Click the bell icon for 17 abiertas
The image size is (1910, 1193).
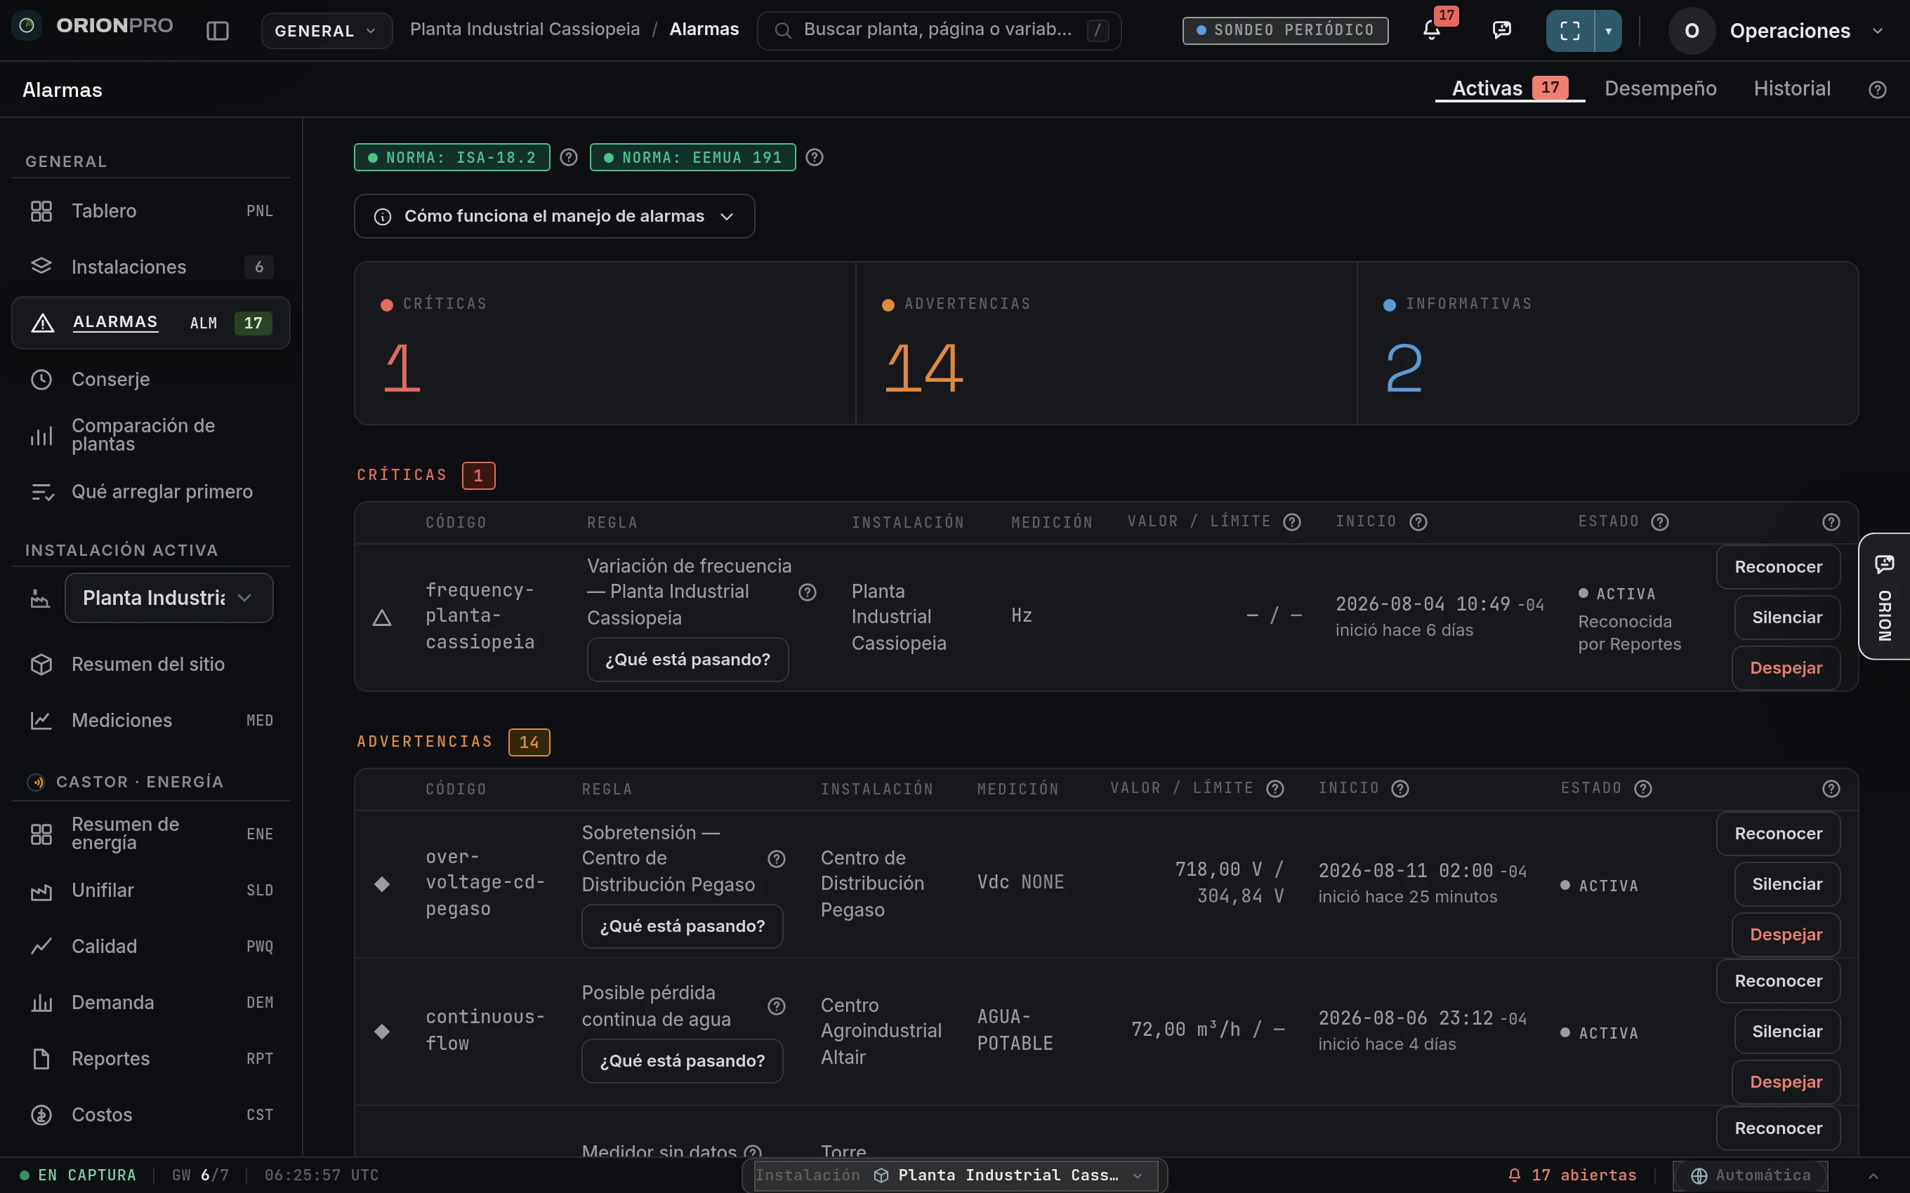coord(1514,1175)
